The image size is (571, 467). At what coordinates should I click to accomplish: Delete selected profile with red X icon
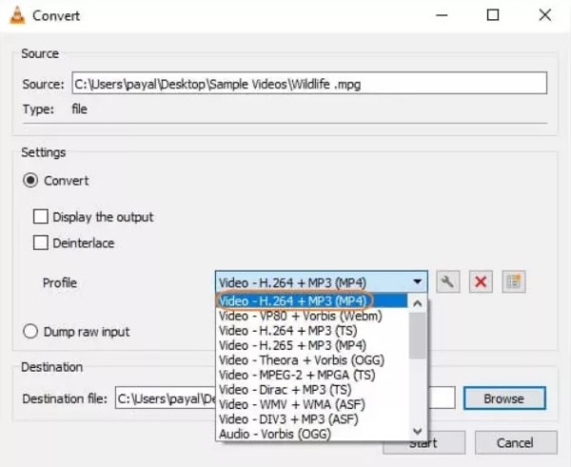coord(482,282)
